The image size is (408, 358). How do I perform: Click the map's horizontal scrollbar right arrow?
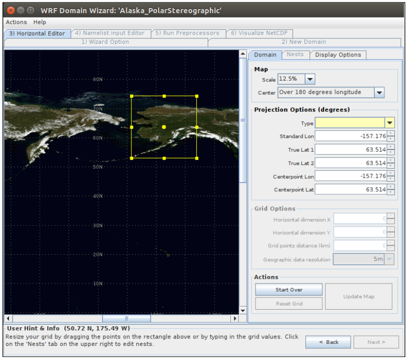(x=234, y=319)
